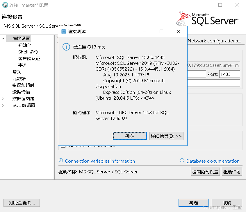Click text Aug 13 2025 11:07:18
This screenshot has width=246, height=212.
[x=126, y=75]
